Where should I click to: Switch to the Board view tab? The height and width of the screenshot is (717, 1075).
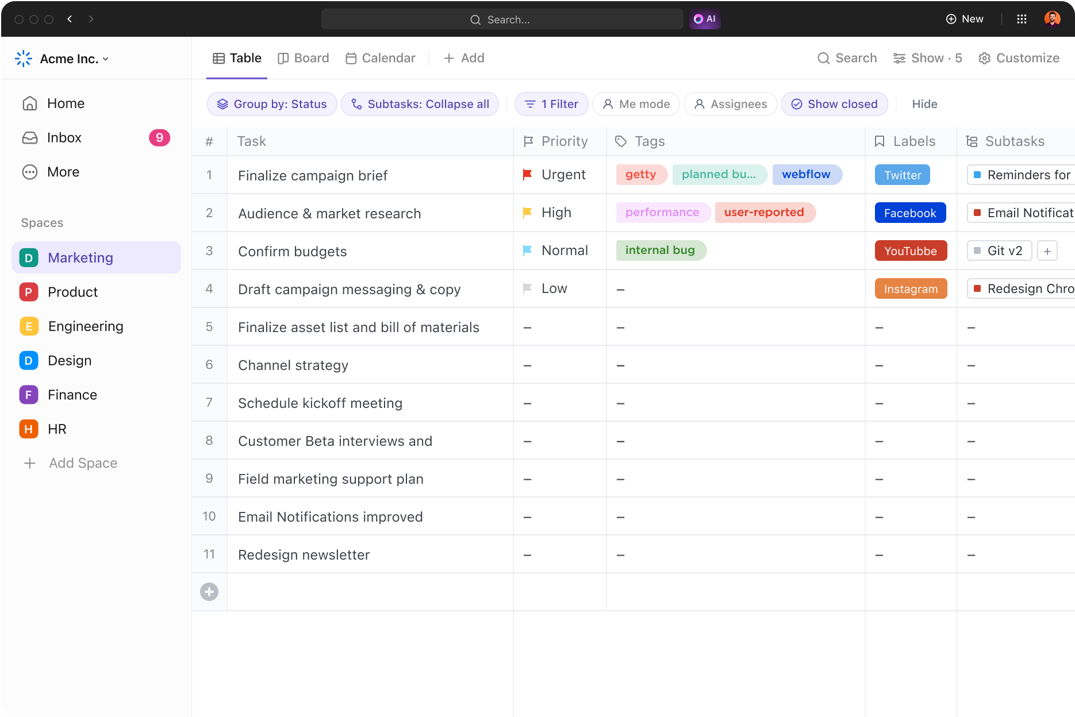pos(303,58)
